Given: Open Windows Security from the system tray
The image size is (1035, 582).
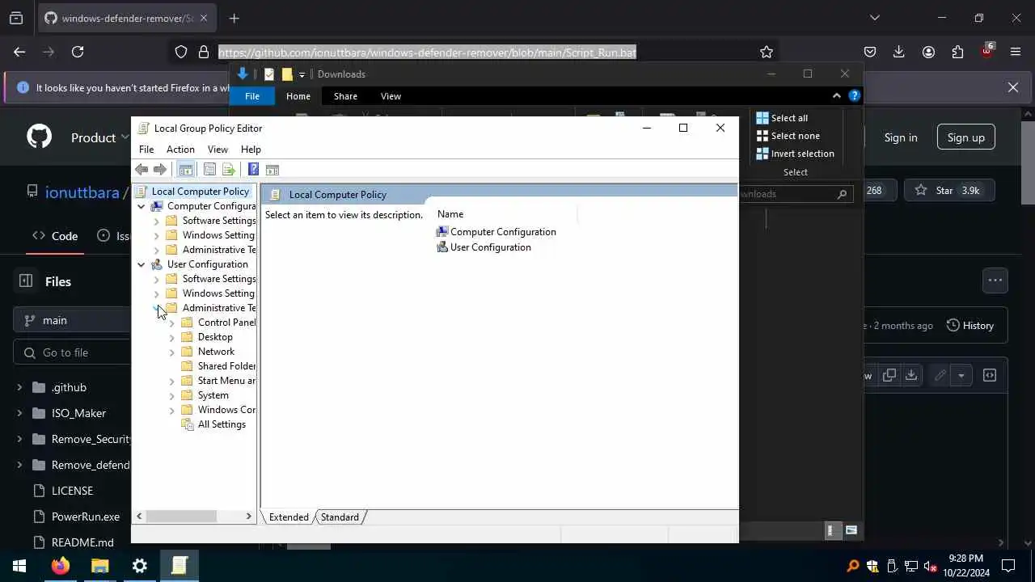Looking at the screenshot, I should [x=872, y=566].
